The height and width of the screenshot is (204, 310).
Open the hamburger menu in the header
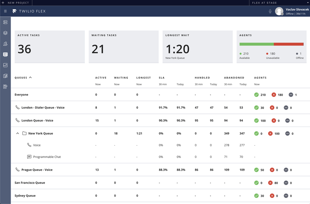[x=5, y=11]
